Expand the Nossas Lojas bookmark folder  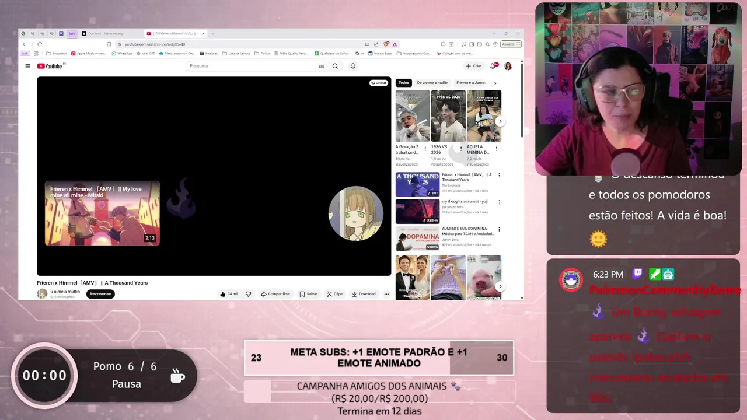point(380,53)
